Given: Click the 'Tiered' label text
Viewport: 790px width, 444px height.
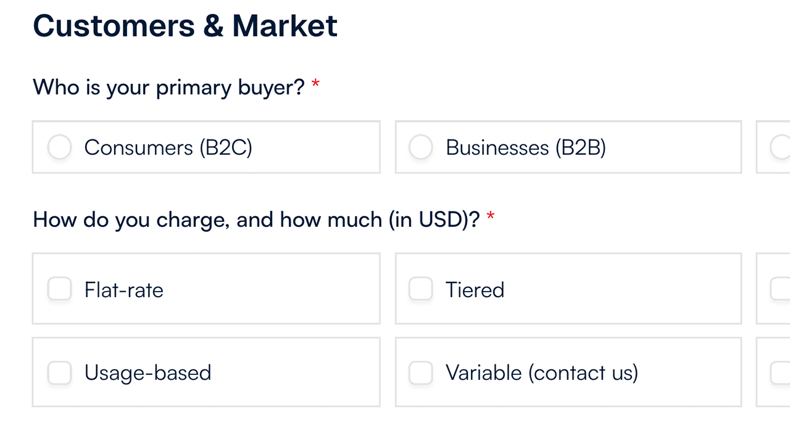Looking at the screenshot, I should [x=475, y=290].
